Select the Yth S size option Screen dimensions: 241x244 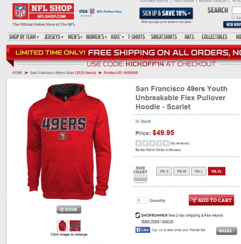pos(164,171)
